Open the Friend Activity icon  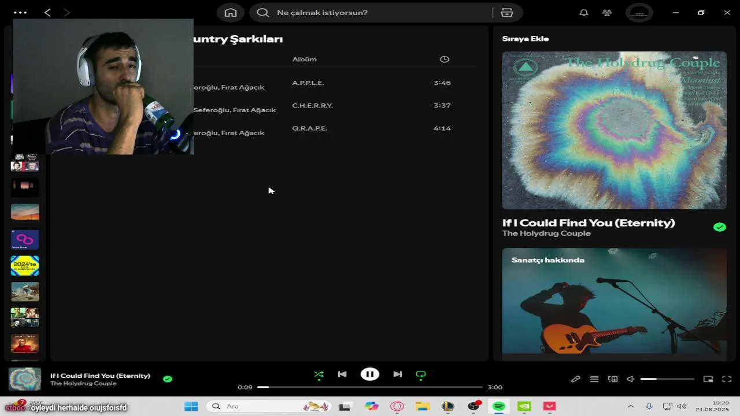click(x=607, y=13)
